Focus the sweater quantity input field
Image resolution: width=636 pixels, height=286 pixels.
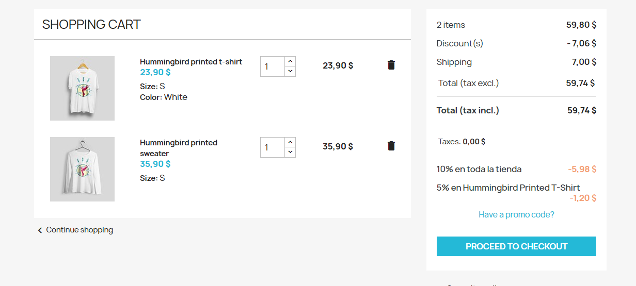pyautogui.click(x=272, y=147)
